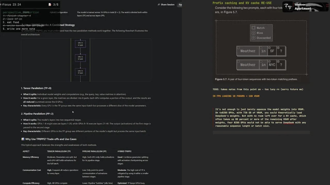Click 'Prefix caching and KV cache RE-USE' heading
330x185 pixels.
click(x=242, y=3)
